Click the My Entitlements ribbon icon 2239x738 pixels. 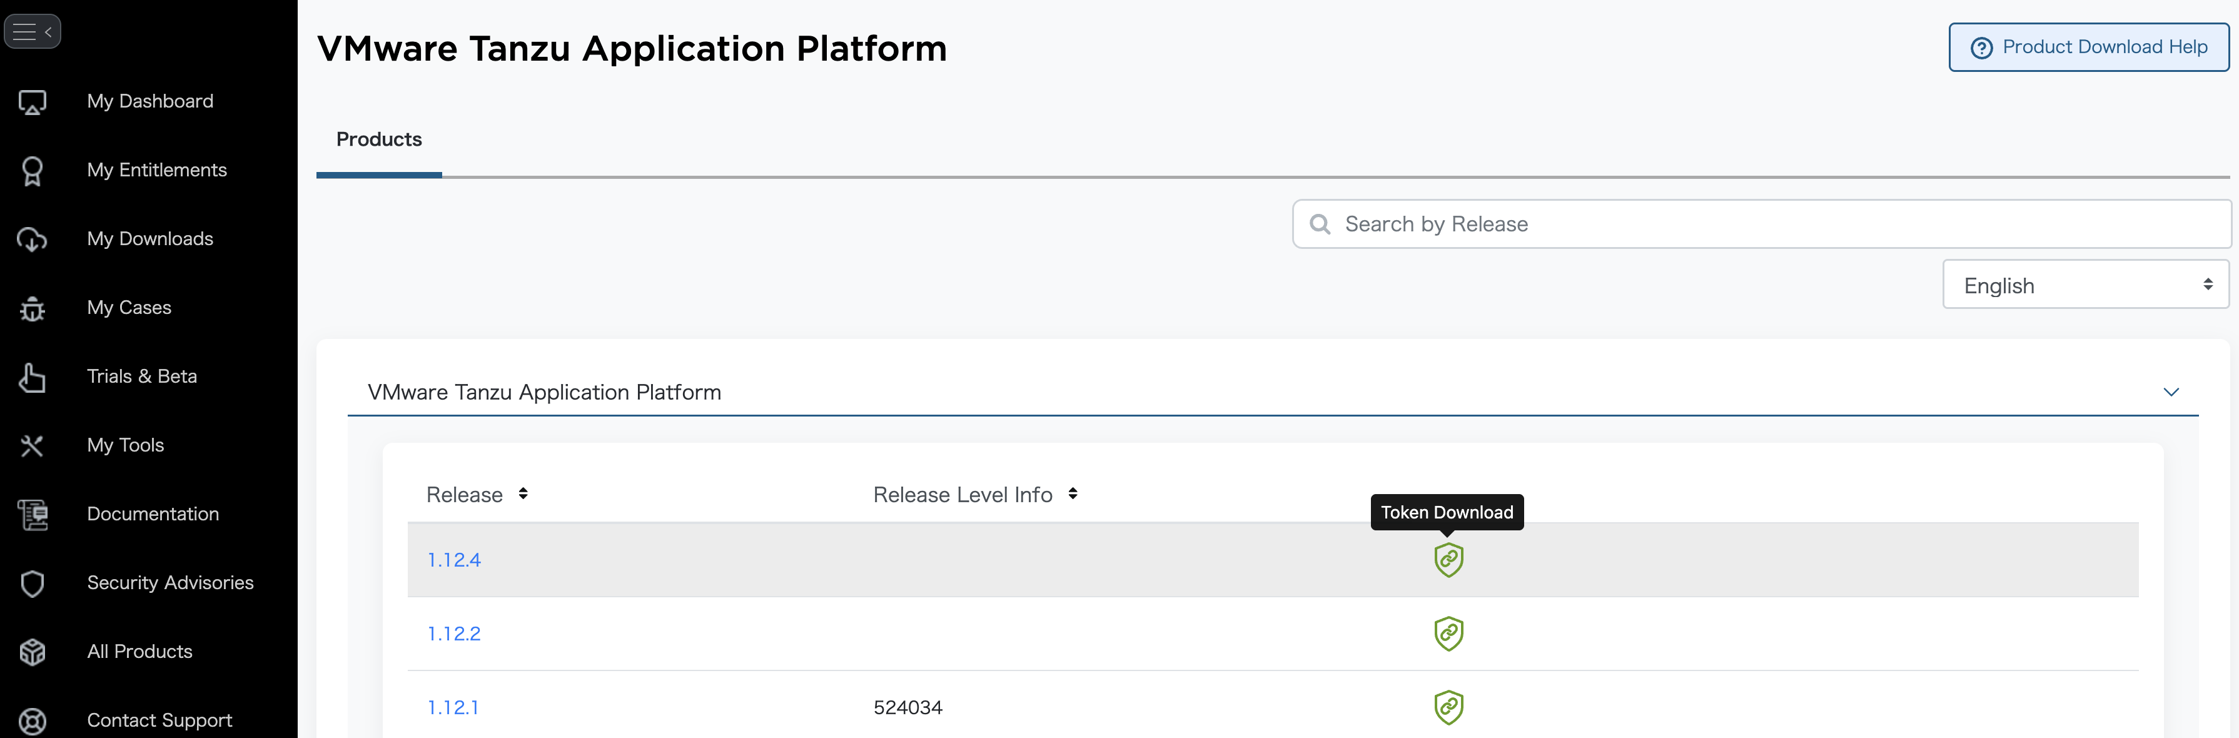(x=32, y=170)
